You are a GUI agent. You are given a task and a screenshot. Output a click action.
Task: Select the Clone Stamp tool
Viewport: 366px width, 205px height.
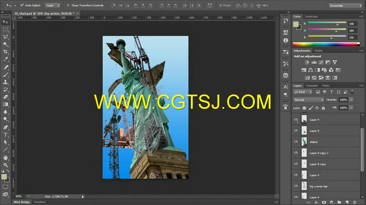5,82
